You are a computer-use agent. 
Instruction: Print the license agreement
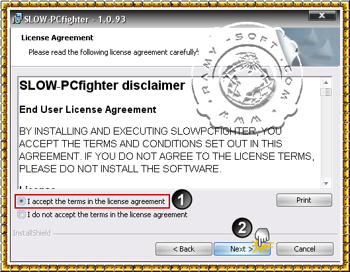click(304, 200)
